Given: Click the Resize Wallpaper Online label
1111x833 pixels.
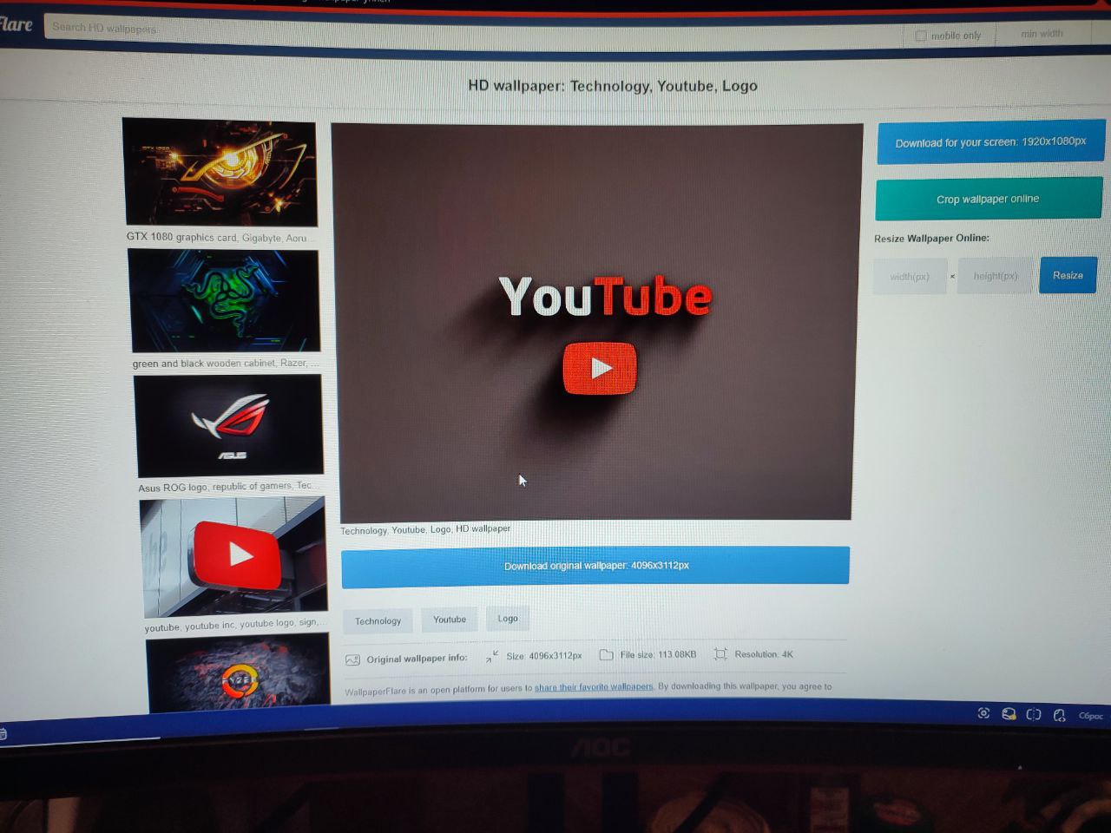Looking at the screenshot, I should point(931,239).
